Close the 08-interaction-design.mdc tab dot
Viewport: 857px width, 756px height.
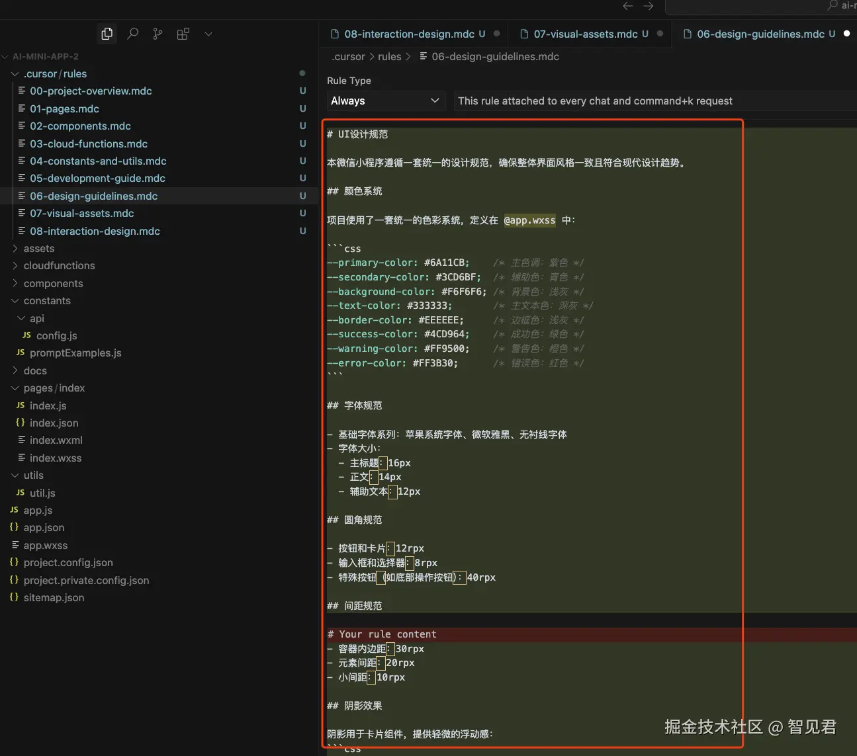pos(496,34)
